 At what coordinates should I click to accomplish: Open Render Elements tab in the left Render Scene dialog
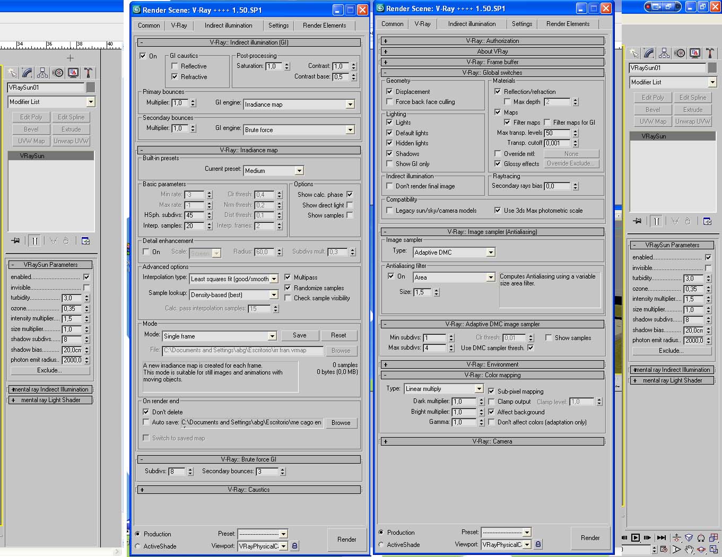pyautogui.click(x=325, y=25)
